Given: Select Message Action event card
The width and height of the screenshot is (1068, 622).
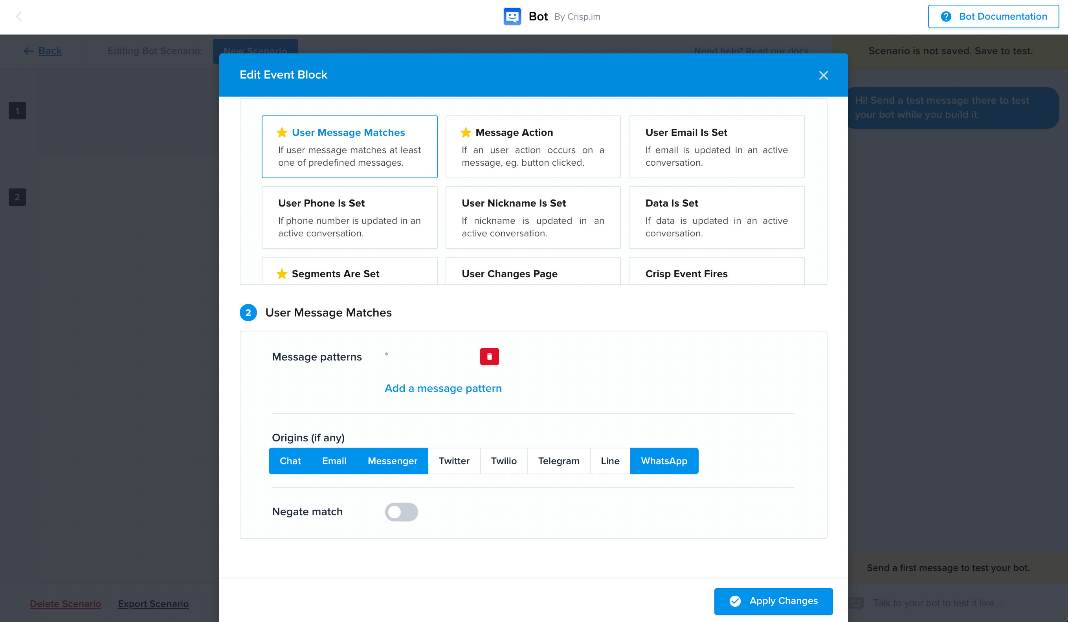Looking at the screenshot, I should click(x=533, y=146).
